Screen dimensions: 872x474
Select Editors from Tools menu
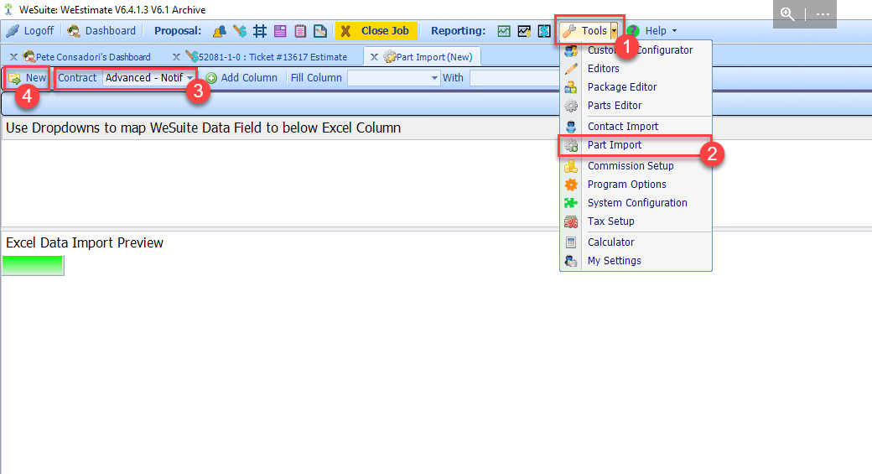[636, 69]
